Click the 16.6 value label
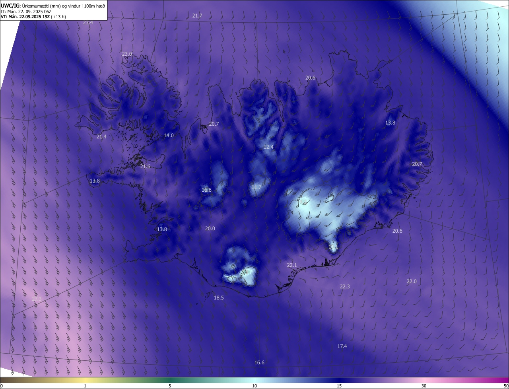 (259, 363)
